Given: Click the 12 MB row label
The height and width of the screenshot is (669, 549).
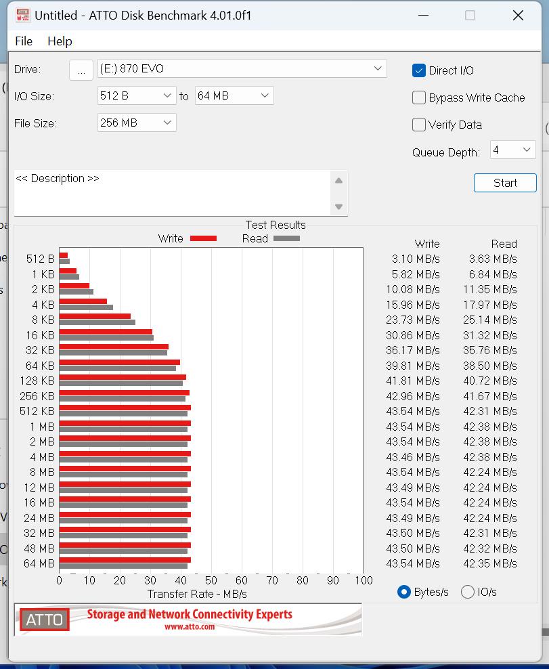Looking at the screenshot, I should [x=39, y=488].
